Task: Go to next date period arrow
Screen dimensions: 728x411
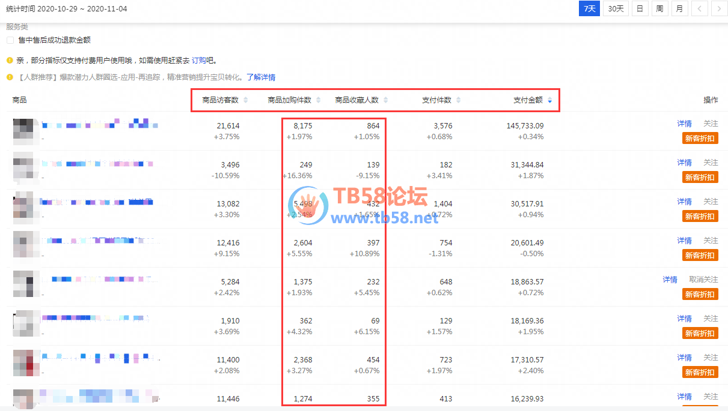Action: [718, 9]
